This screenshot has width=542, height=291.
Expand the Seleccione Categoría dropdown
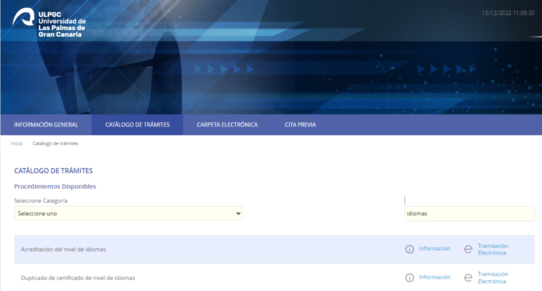pyautogui.click(x=128, y=214)
